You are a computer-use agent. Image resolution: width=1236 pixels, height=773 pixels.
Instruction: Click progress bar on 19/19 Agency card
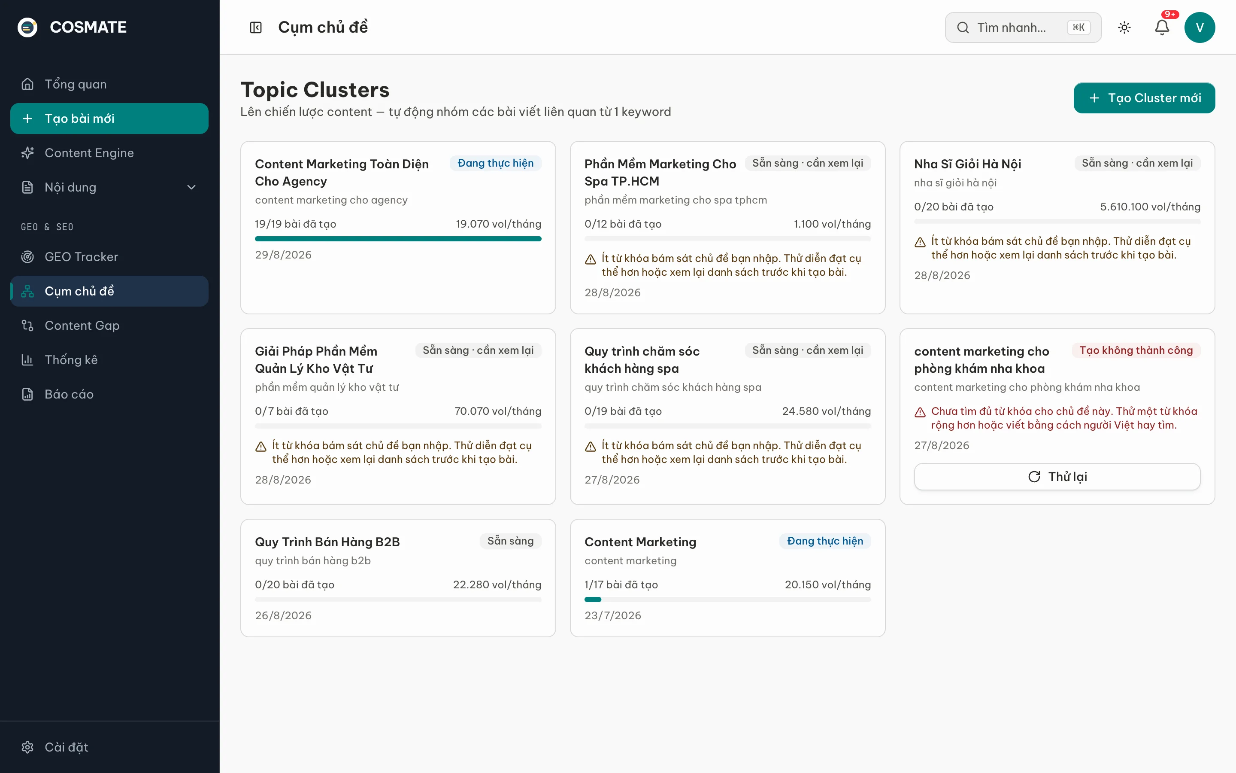pyautogui.click(x=398, y=239)
